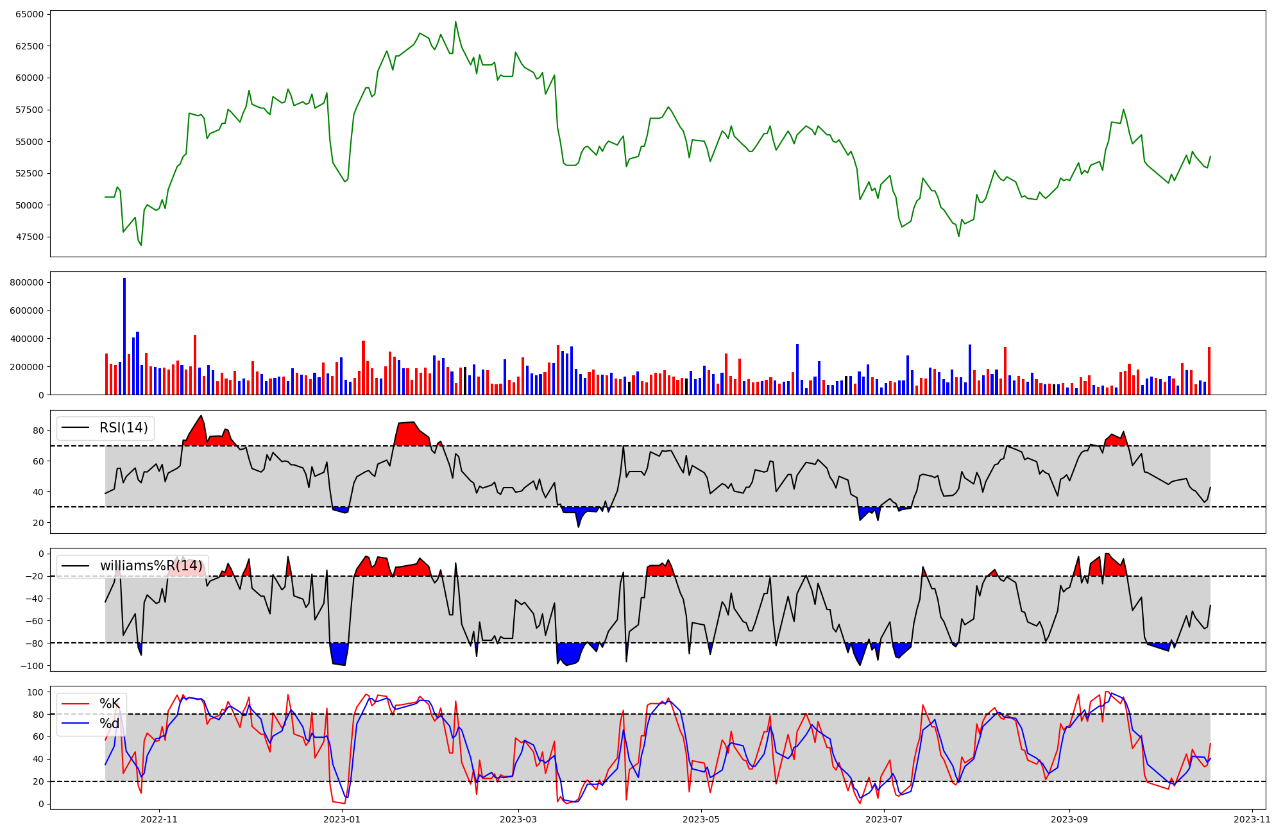1283x834 pixels.
Task: Click the last red volume bar on the right
Action: pyautogui.click(x=1209, y=371)
